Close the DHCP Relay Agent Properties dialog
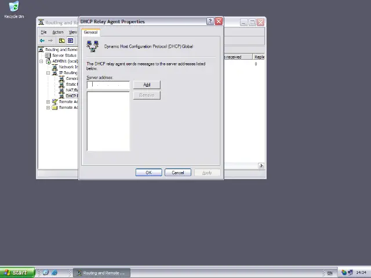The height and width of the screenshot is (278, 371). point(219,21)
